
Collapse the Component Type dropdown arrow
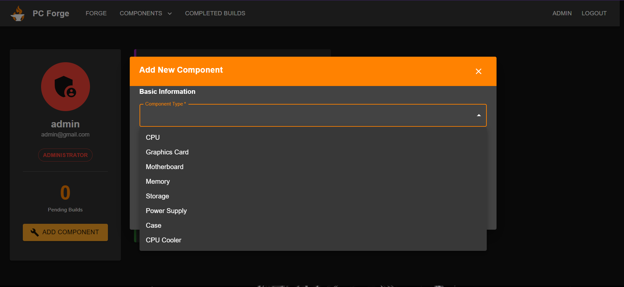coord(479,115)
